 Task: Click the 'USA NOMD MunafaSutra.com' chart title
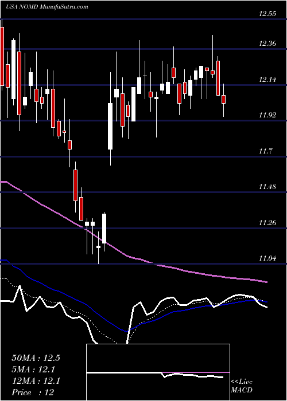point(47,6)
